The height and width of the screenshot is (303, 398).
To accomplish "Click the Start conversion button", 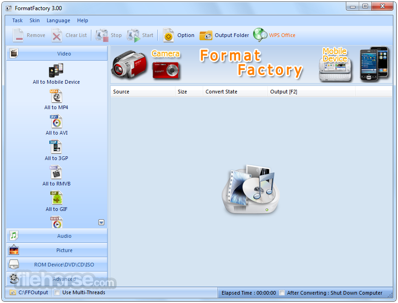I will point(142,35).
